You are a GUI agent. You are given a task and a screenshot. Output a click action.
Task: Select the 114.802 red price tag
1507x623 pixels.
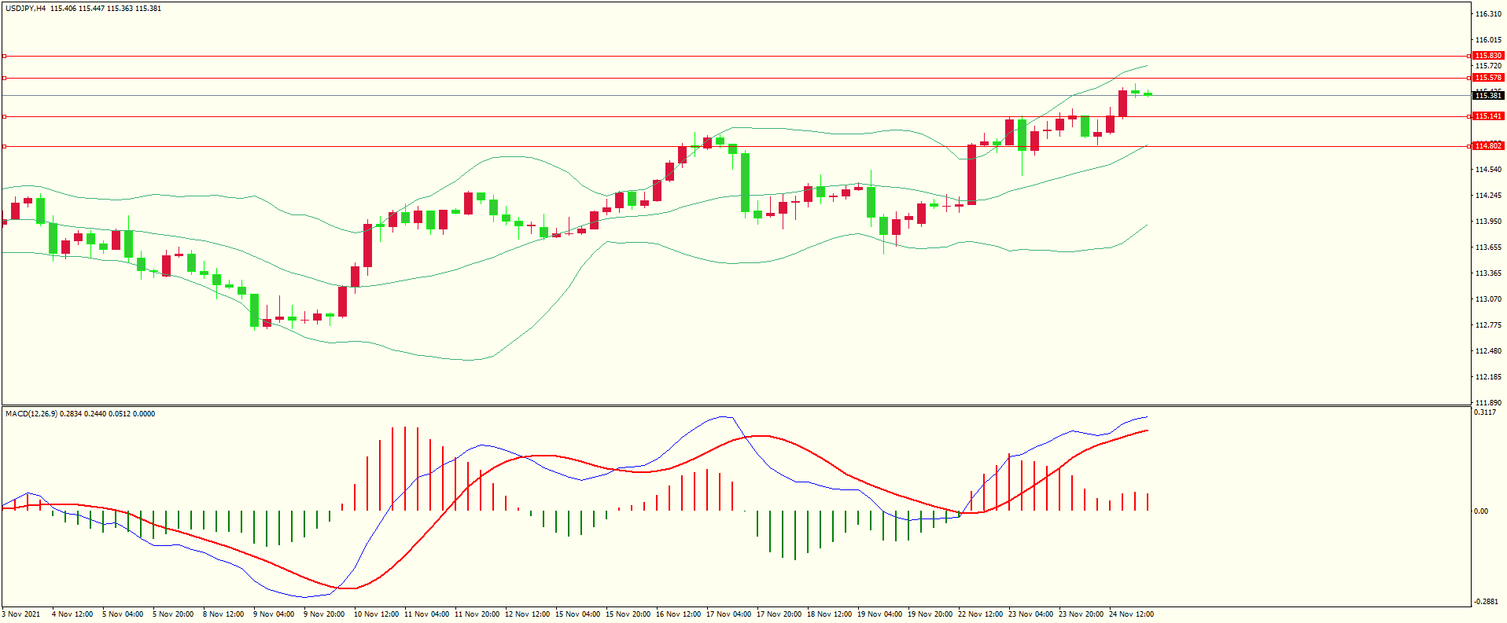pos(1488,146)
